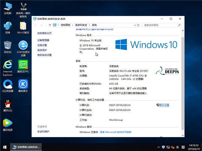Open the network status tray icon
Image resolution: width=202 pixels, height=151 pixels.
pyautogui.click(x=168, y=147)
